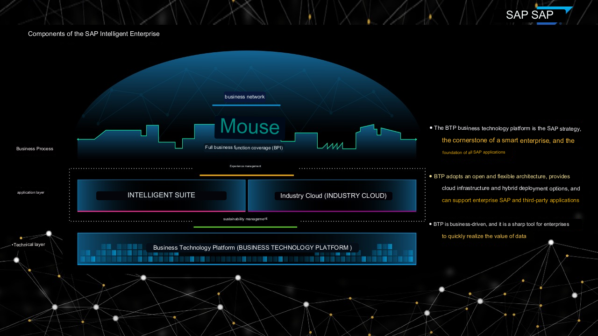Click 'BTP adopts an open and flexible architecture' line

502,176
